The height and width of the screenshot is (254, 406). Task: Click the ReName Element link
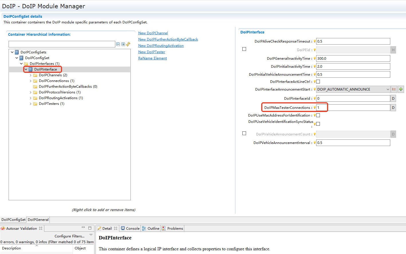tap(153, 58)
